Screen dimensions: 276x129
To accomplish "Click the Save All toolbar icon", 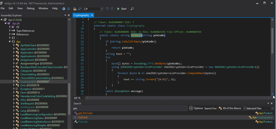I will coord(79,9).
